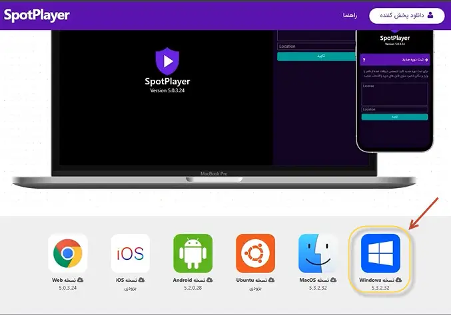Click Version 5.0.3.24 text on laptop screen
Viewport: 451px width, 315px height.
167,90
